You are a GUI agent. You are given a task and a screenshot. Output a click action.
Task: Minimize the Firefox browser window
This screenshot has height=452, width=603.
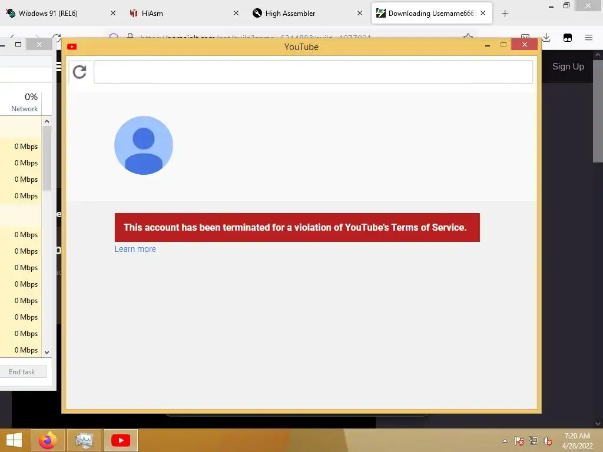pos(551,6)
